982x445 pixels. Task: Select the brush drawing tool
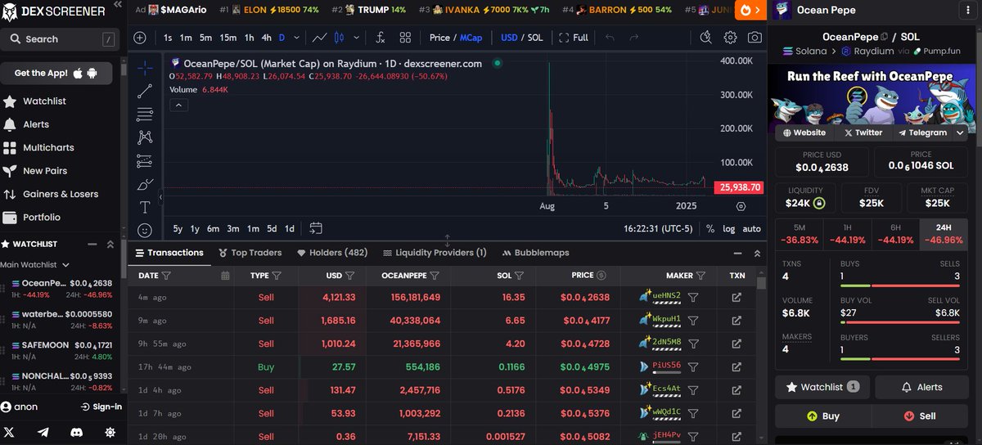coord(145,184)
